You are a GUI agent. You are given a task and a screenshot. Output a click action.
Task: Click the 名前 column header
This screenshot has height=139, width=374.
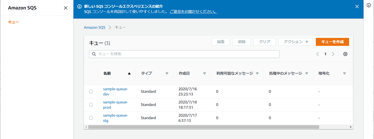tap(107, 74)
